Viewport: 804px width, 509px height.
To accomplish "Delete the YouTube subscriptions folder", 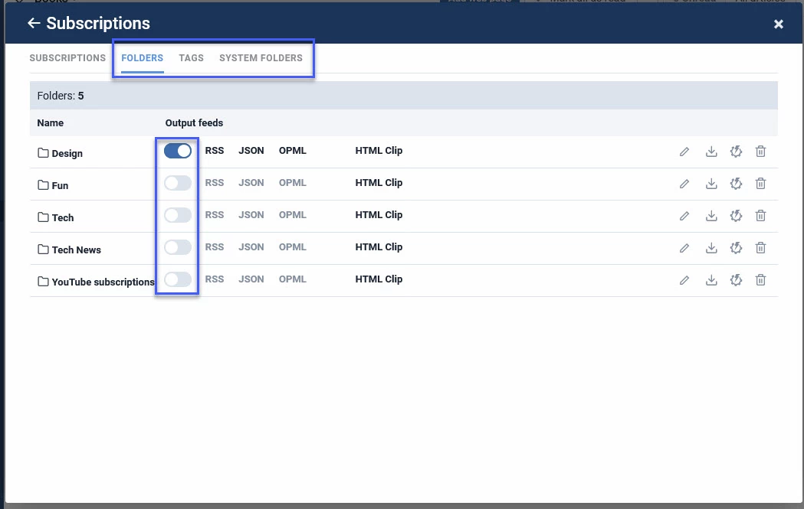I will pos(760,280).
